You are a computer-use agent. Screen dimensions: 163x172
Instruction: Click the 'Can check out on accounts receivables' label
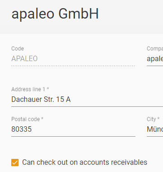tap(84, 162)
